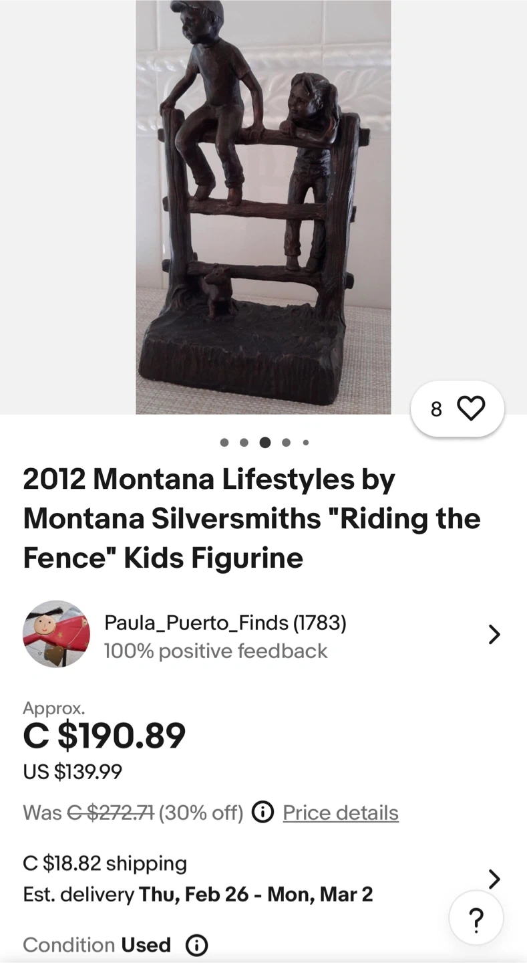Screen dimensions: 527x963
Task: Go to fourth image pagination dot
Action: point(287,443)
